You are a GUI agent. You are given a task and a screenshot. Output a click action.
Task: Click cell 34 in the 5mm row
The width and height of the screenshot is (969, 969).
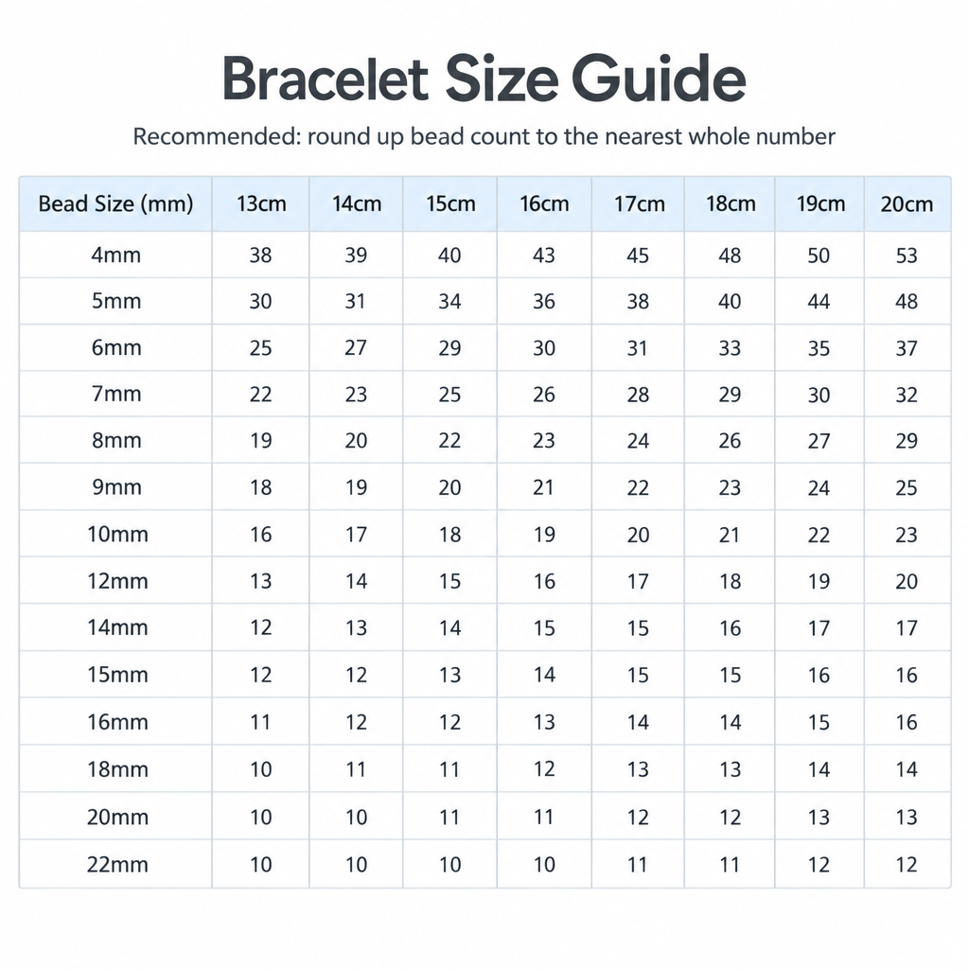point(449,302)
